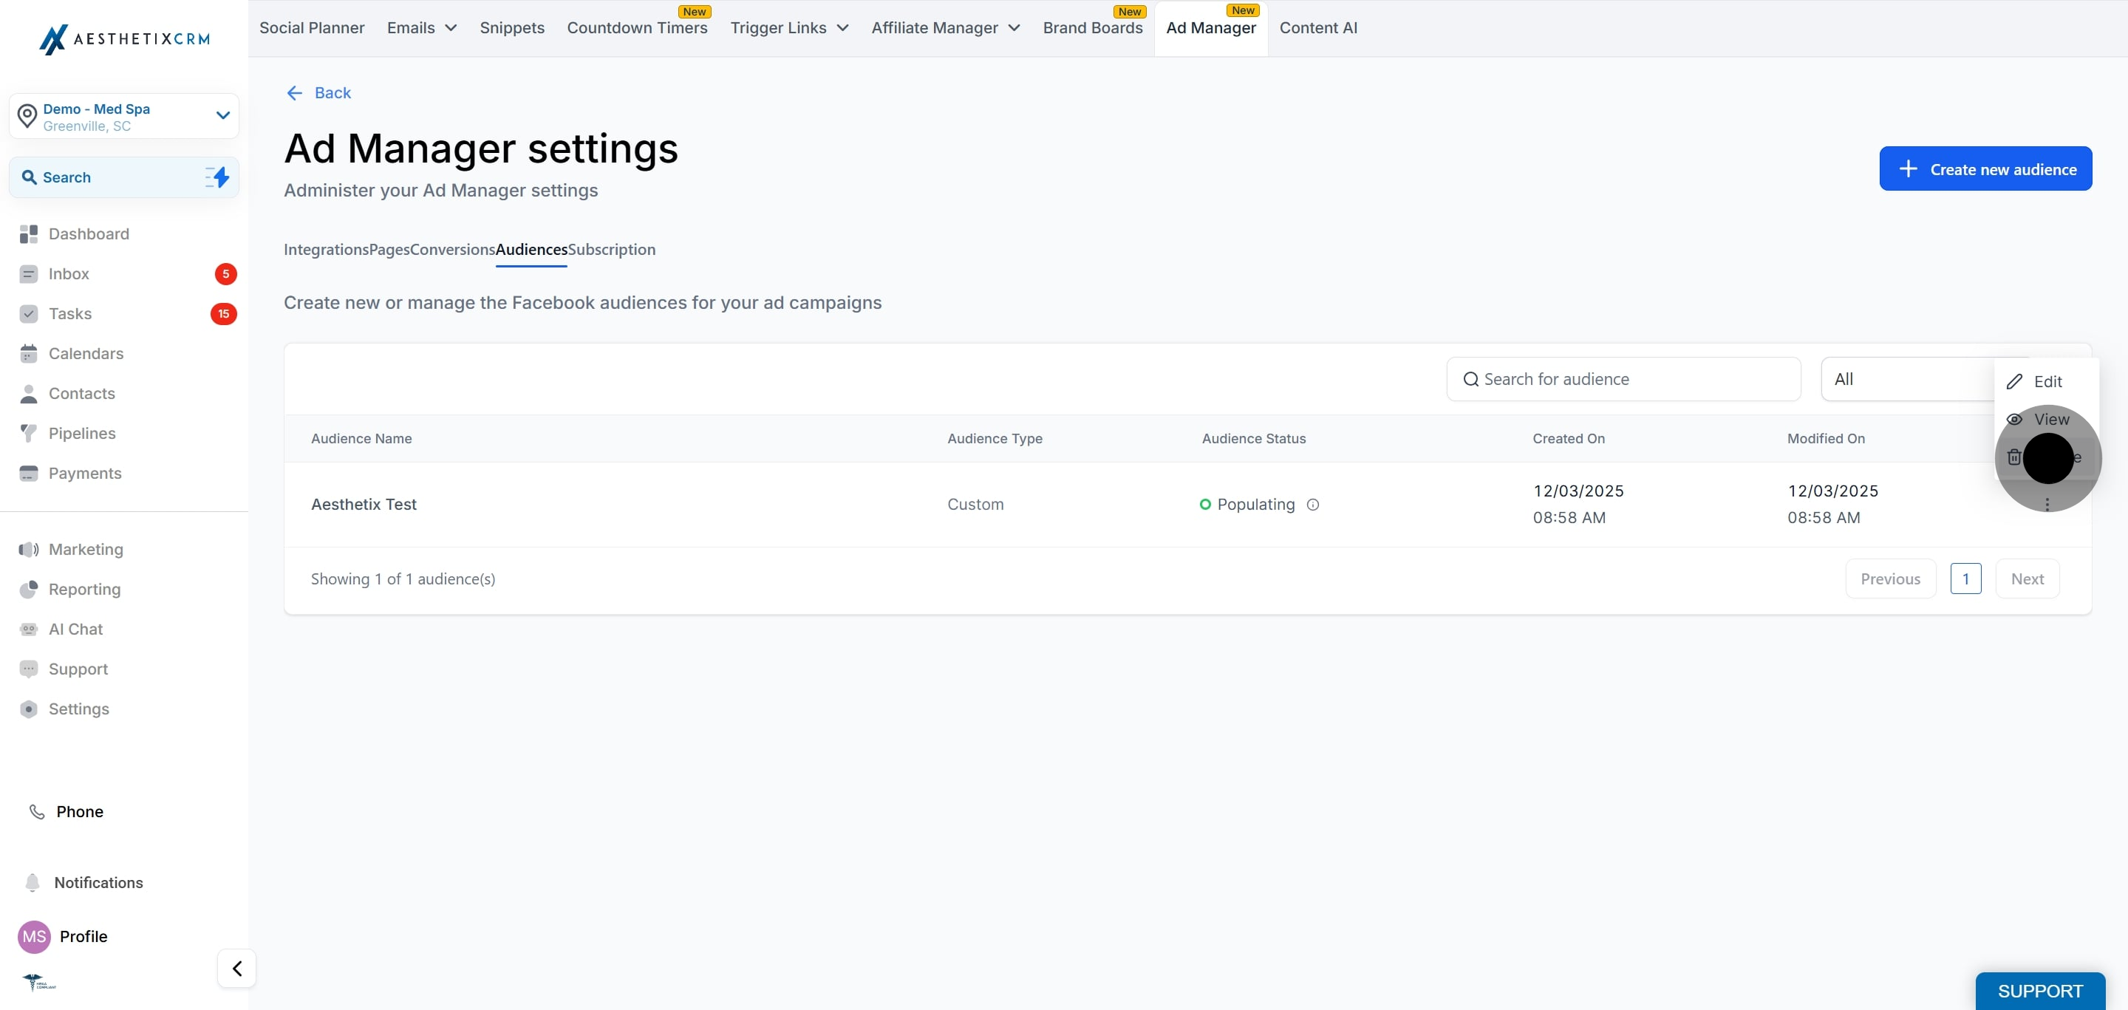The width and height of the screenshot is (2128, 1010).
Task: Choose View from the context menu
Action: (2050, 420)
